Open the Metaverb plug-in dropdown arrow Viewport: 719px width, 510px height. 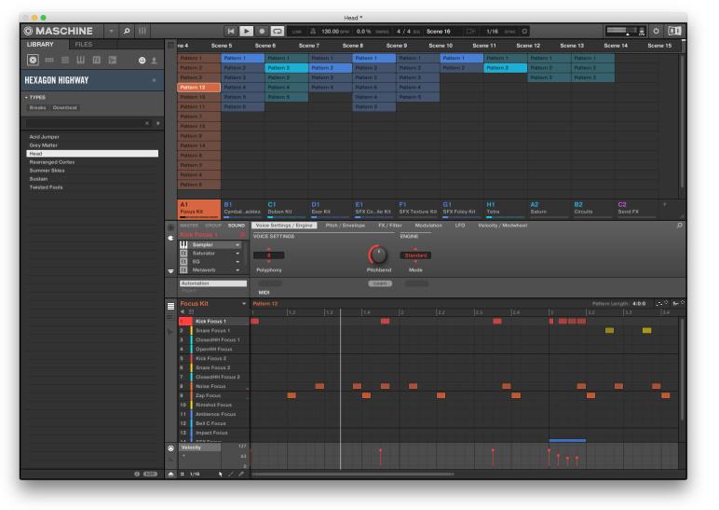(237, 270)
